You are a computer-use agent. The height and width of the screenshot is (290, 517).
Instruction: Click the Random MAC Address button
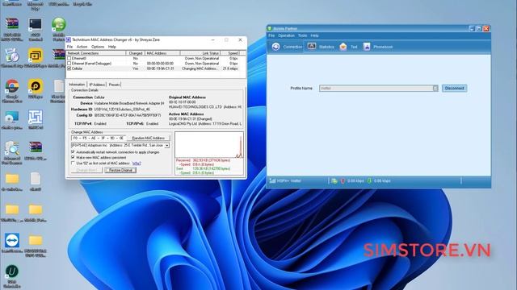(149, 138)
